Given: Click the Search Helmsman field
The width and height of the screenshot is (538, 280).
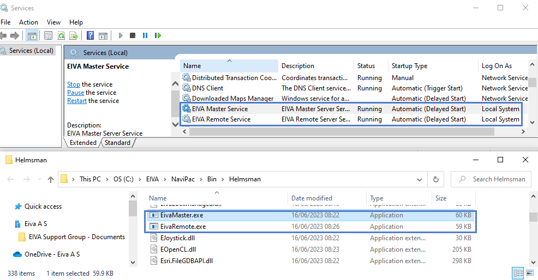Looking at the screenshot, I should pyautogui.click(x=491, y=179).
